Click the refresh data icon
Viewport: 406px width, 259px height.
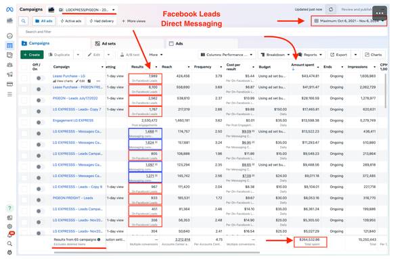[331, 9]
